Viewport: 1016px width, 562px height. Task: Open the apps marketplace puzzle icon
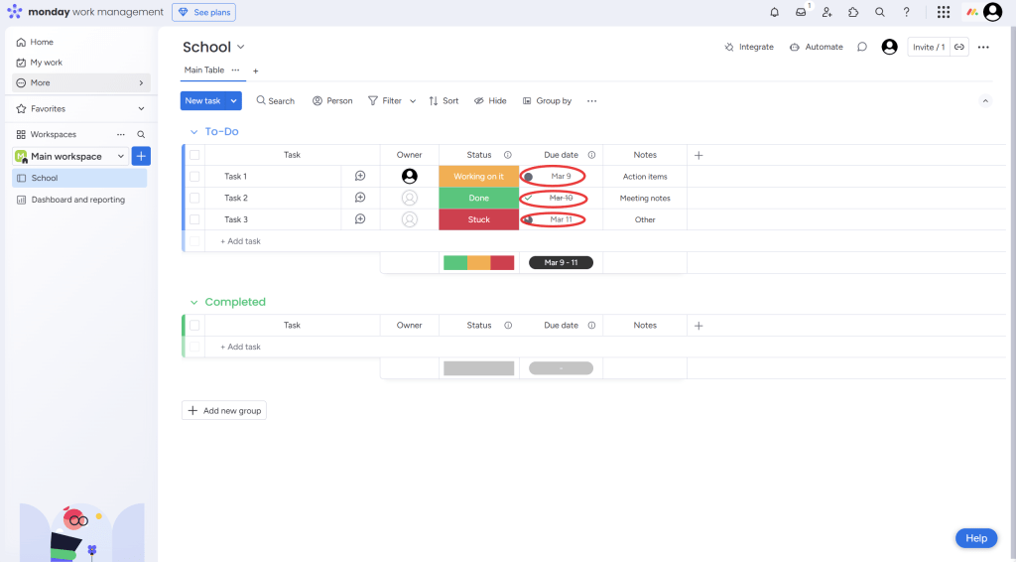853,12
